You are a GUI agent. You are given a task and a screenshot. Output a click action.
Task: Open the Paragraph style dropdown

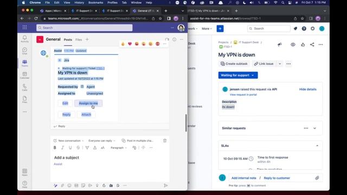point(119,148)
